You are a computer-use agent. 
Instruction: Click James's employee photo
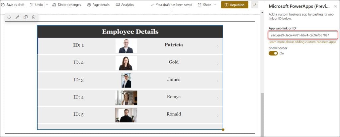[126, 80]
